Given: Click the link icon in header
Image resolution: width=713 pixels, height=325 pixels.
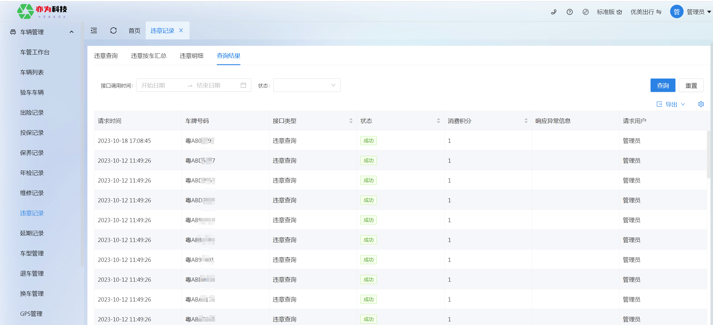Looking at the screenshot, I should tap(586, 12).
